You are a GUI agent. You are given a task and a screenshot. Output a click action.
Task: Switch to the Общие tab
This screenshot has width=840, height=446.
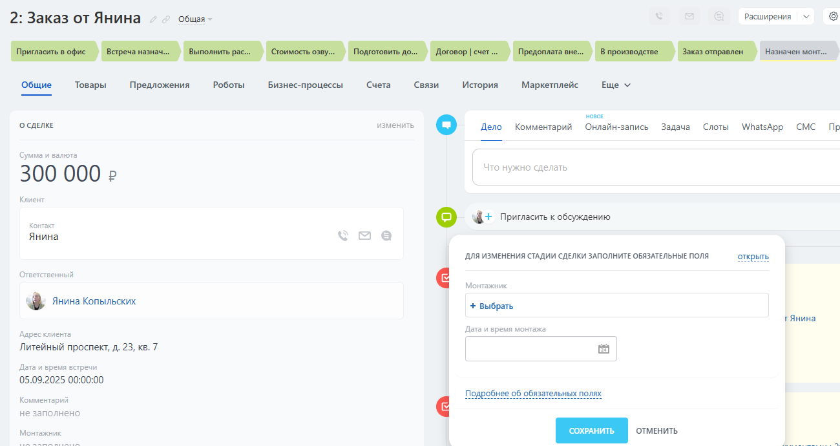(36, 85)
